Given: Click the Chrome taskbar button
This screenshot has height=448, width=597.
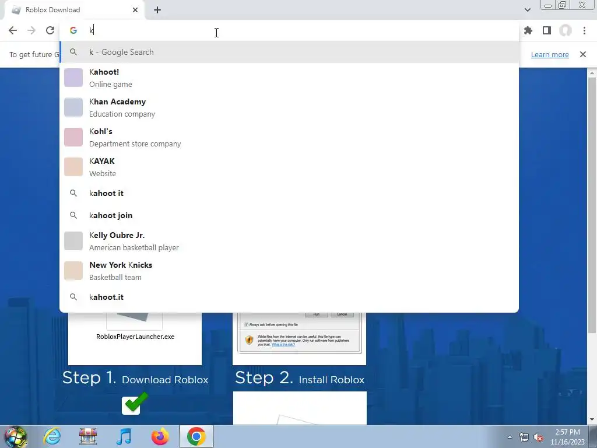Looking at the screenshot, I should [196, 436].
